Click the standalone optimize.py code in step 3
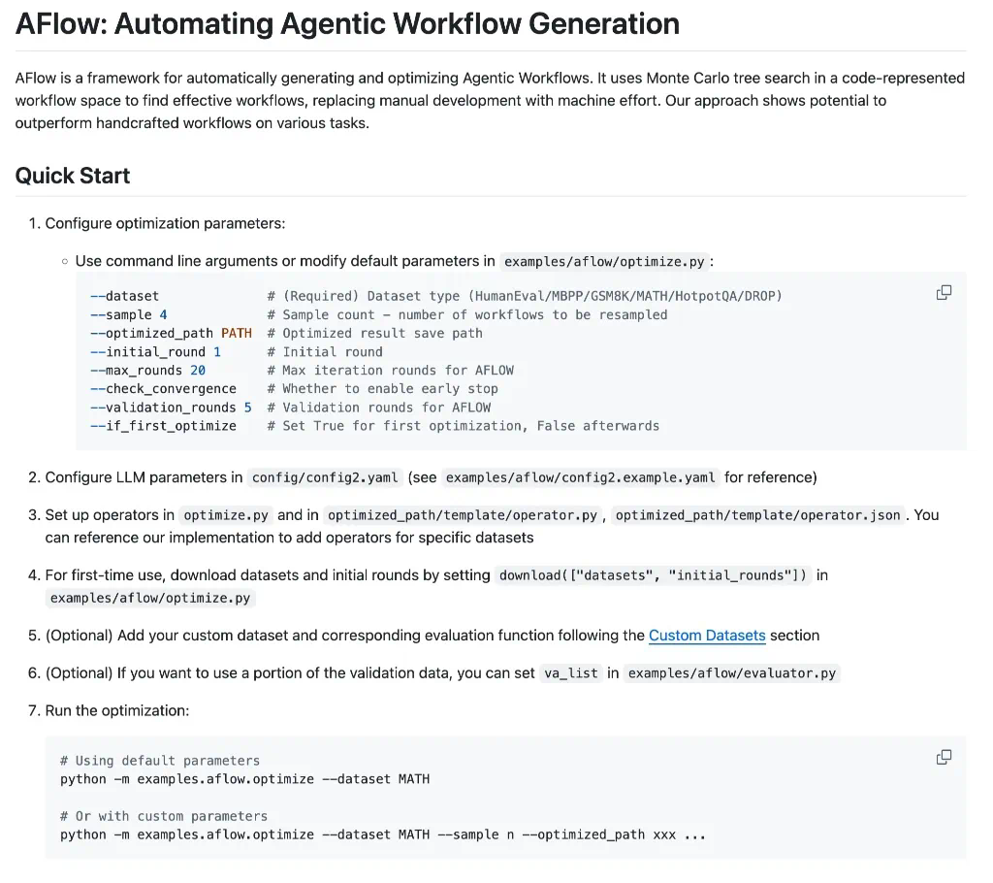This screenshot has width=993, height=883. point(226,515)
